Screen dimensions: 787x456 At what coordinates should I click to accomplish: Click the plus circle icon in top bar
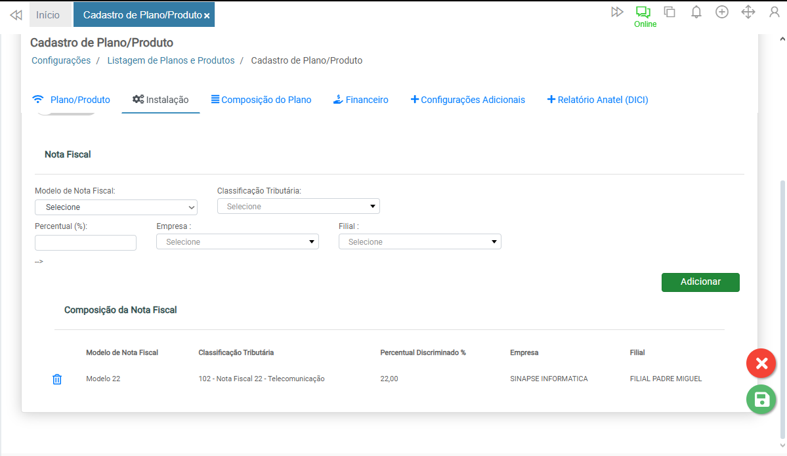(722, 12)
